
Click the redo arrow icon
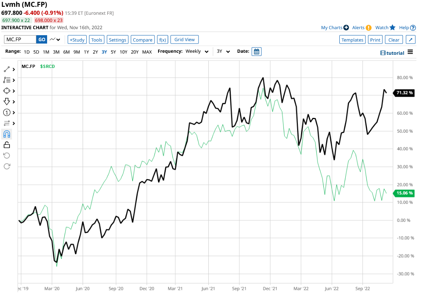(x=7, y=166)
